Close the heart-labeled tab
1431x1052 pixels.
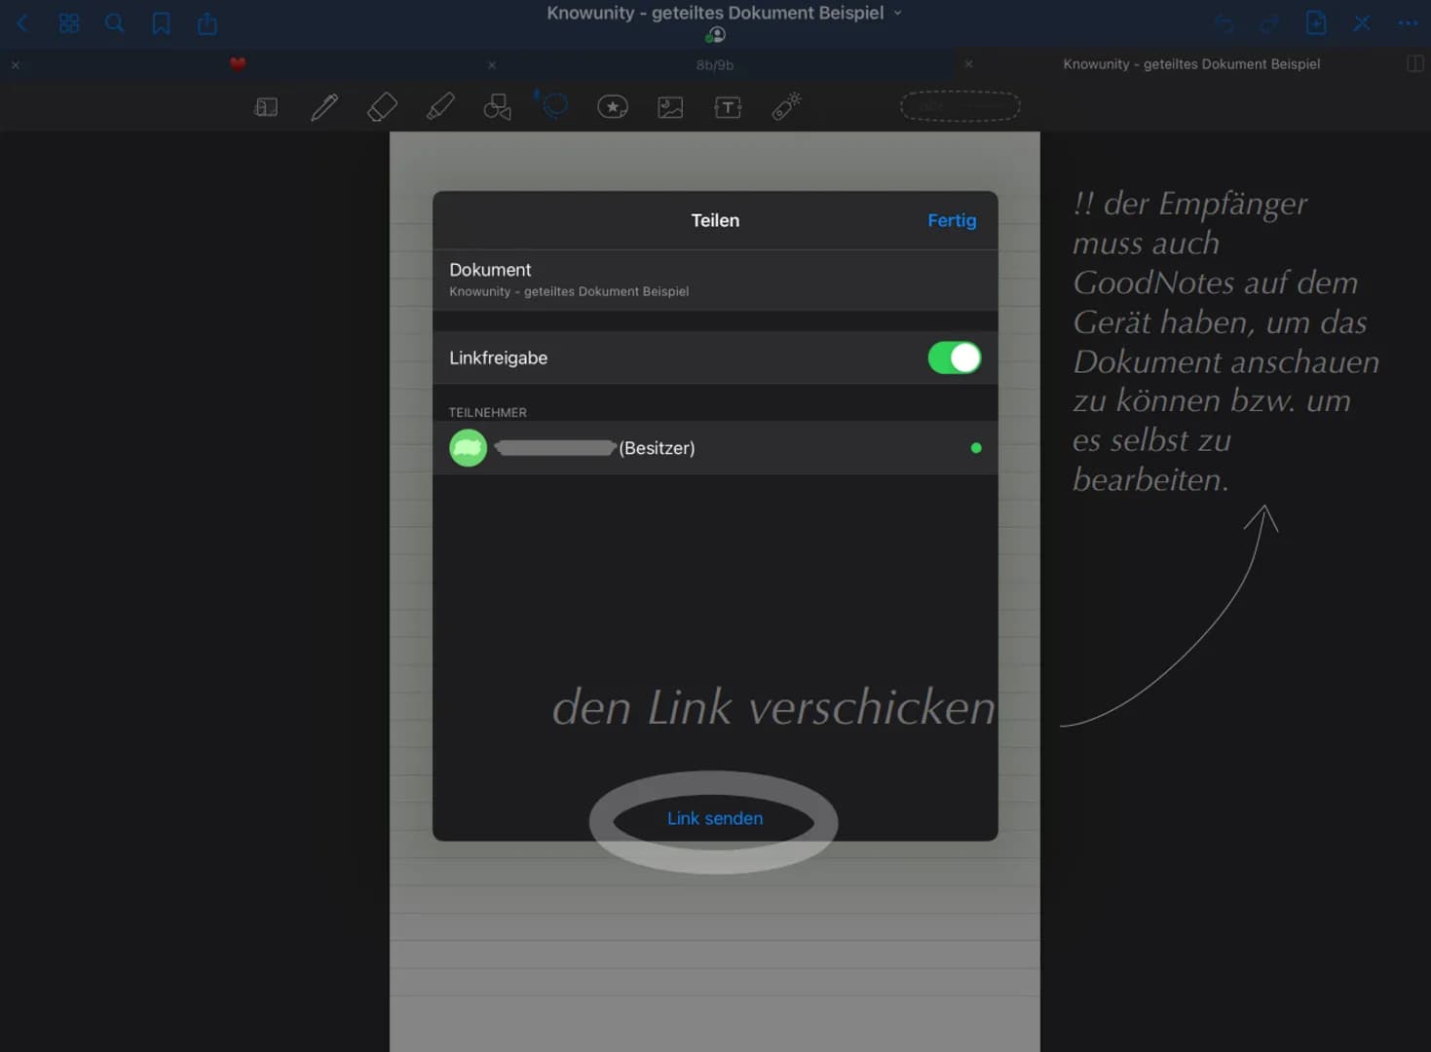16,65
